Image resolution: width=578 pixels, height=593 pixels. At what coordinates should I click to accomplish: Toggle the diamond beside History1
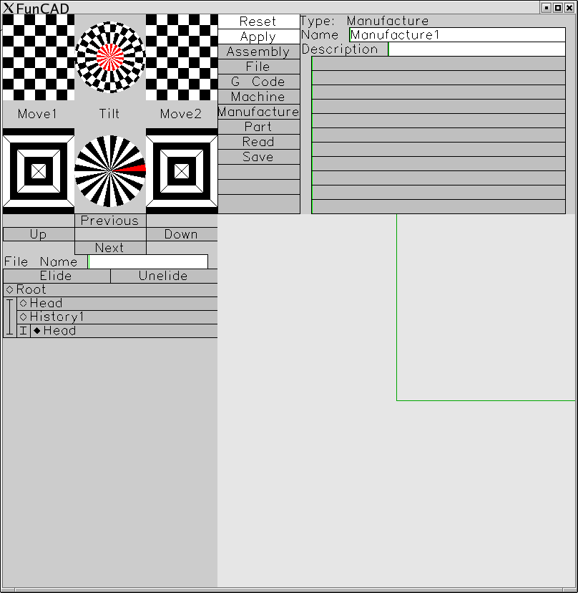pyautogui.click(x=24, y=317)
